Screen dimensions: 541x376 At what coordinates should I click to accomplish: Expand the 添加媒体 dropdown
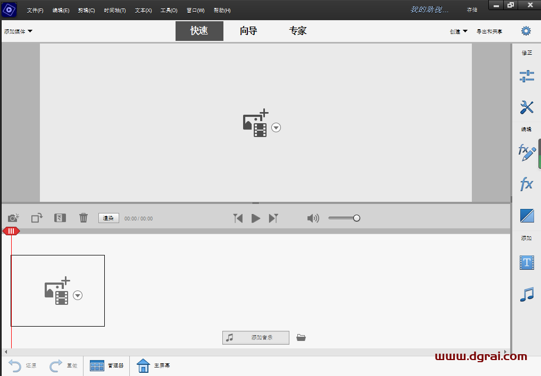coord(18,31)
